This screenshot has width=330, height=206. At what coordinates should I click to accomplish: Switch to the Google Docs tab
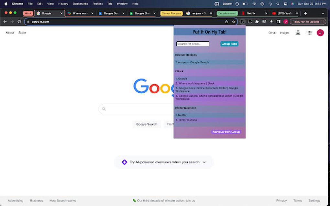111,13
